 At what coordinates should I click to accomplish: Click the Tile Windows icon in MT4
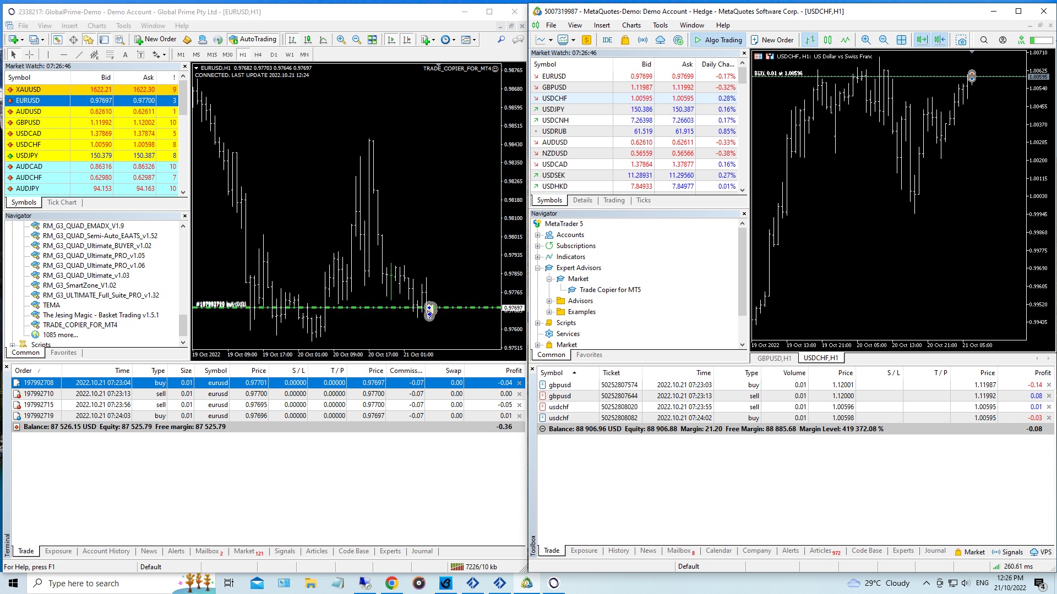pos(372,40)
